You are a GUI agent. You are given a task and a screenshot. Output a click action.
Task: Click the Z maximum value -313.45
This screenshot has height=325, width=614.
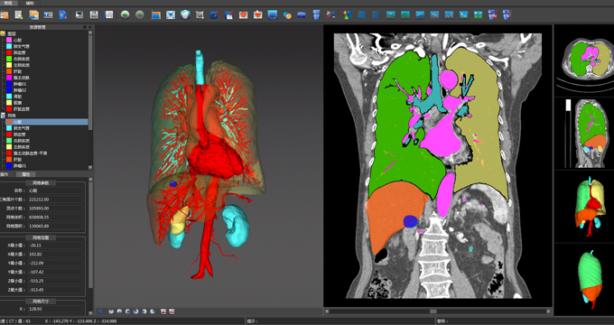55,290
